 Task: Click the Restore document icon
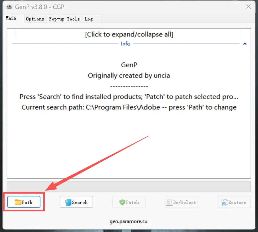pos(224,202)
